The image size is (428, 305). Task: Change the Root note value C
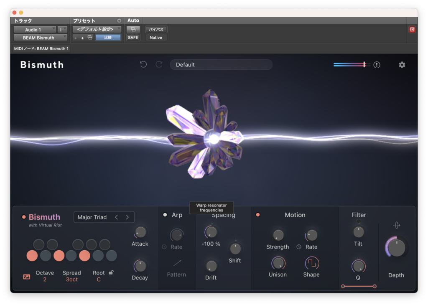click(x=99, y=280)
